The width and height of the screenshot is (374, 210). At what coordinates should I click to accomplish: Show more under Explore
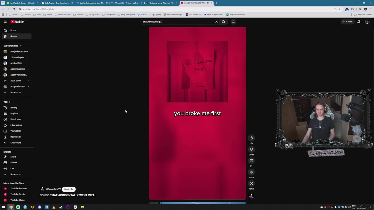point(17,174)
